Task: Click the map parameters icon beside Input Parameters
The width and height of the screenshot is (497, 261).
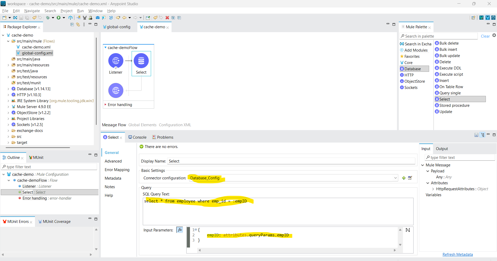Action: point(408,230)
